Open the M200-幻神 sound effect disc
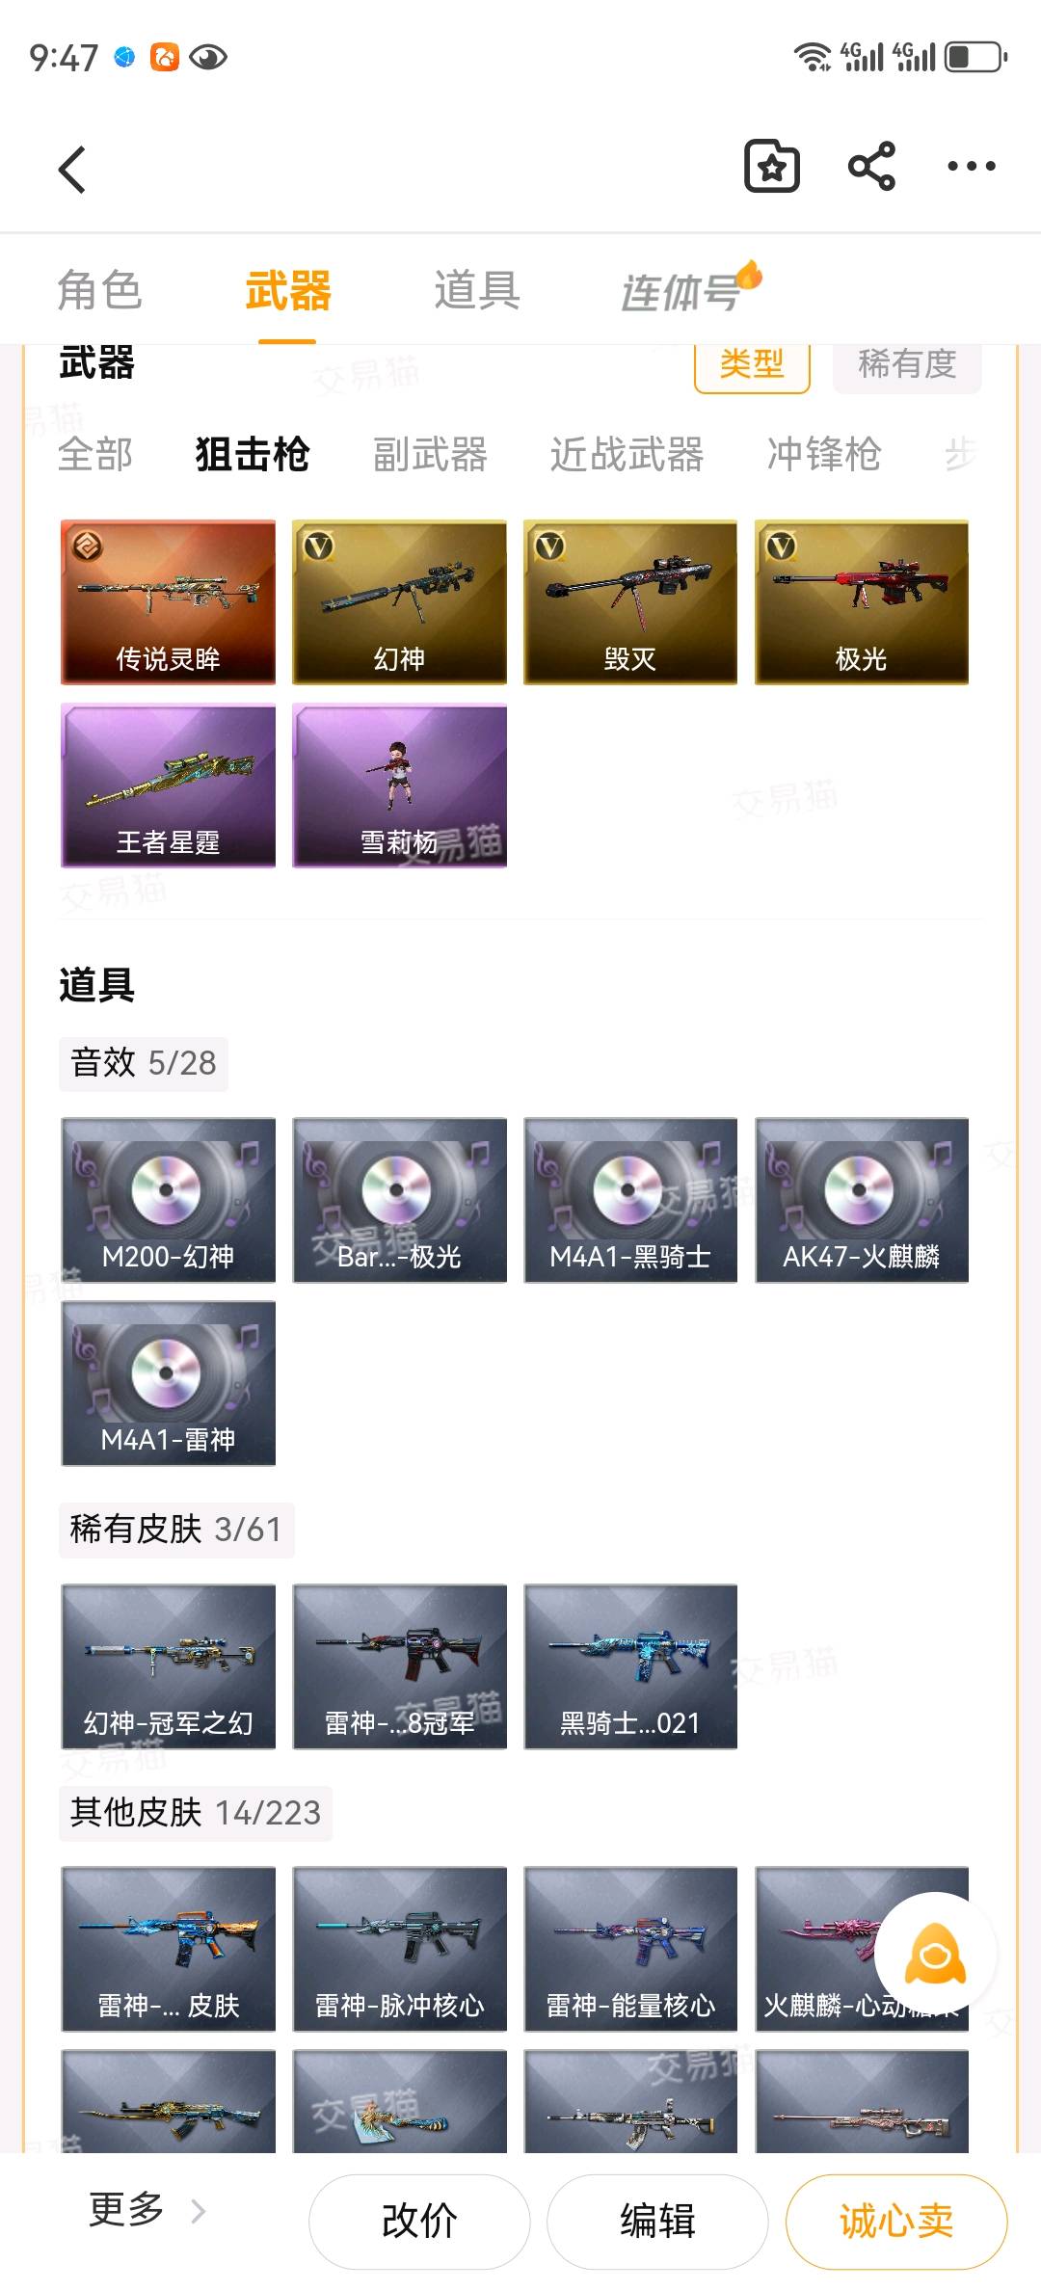Viewport: 1041px width, 2290px height. 168,1200
